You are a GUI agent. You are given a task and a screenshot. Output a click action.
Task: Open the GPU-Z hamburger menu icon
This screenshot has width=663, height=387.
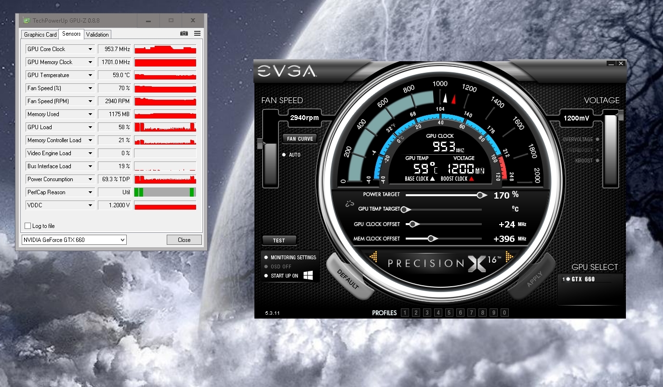(x=197, y=34)
